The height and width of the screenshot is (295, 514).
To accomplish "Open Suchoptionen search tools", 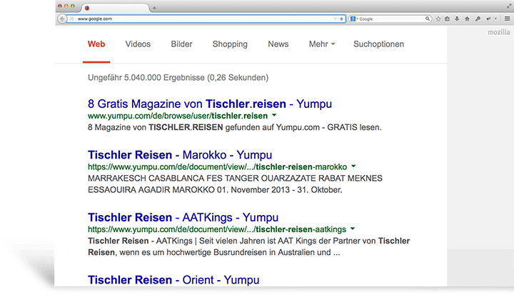I will pos(378,44).
